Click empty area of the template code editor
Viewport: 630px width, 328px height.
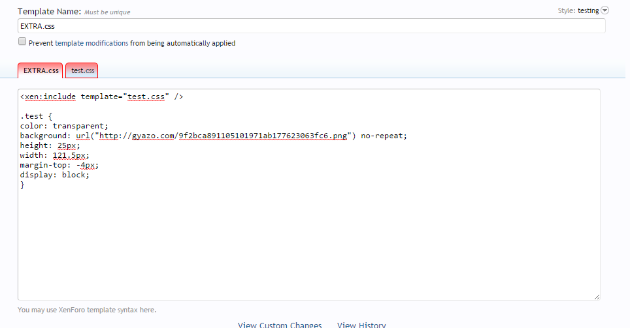pos(307,248)
